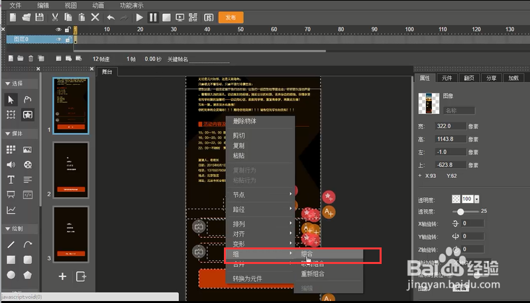Open the 编辑 menu

(43, 5)
